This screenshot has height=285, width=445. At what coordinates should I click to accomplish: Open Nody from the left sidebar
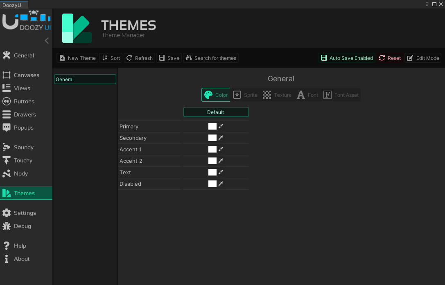20,173
